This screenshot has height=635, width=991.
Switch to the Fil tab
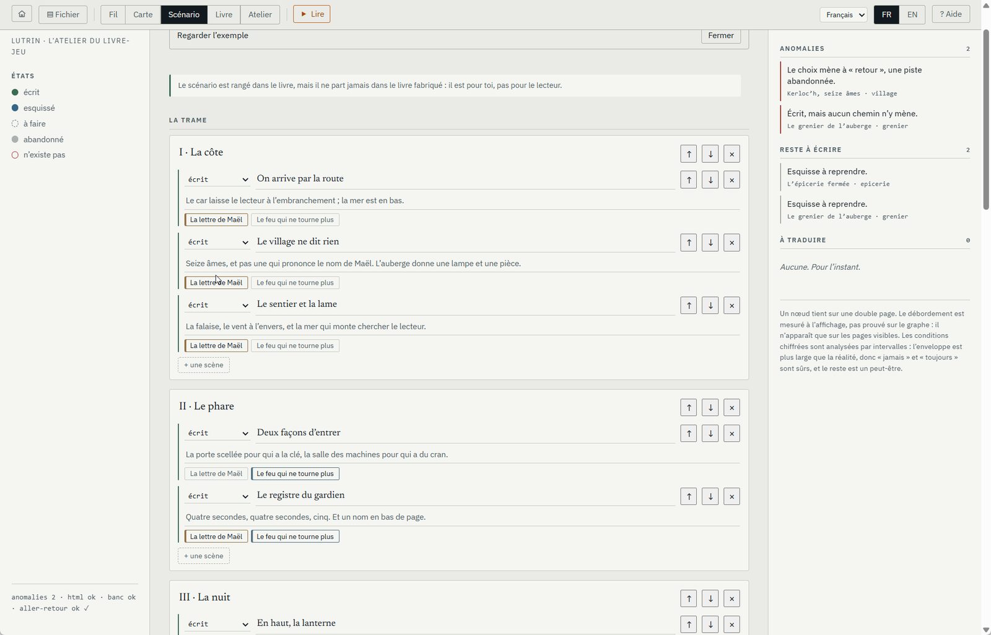pos(113,14)
